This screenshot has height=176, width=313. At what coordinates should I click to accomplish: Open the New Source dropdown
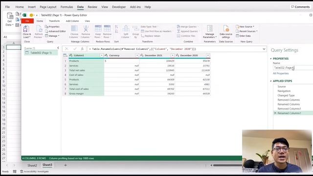245,26
